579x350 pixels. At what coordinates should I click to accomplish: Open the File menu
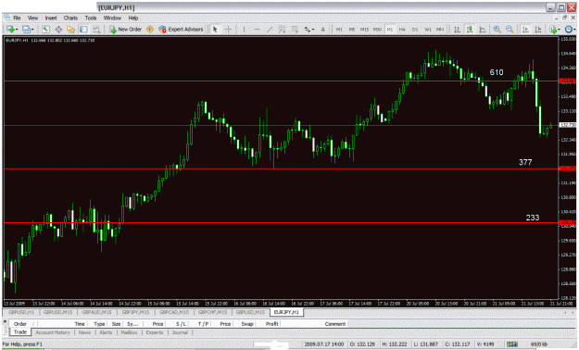(x=17, y=18)
